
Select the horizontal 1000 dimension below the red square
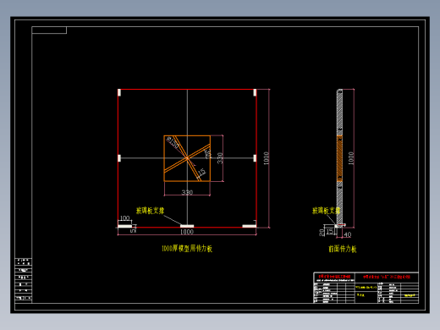pos(187,232)
